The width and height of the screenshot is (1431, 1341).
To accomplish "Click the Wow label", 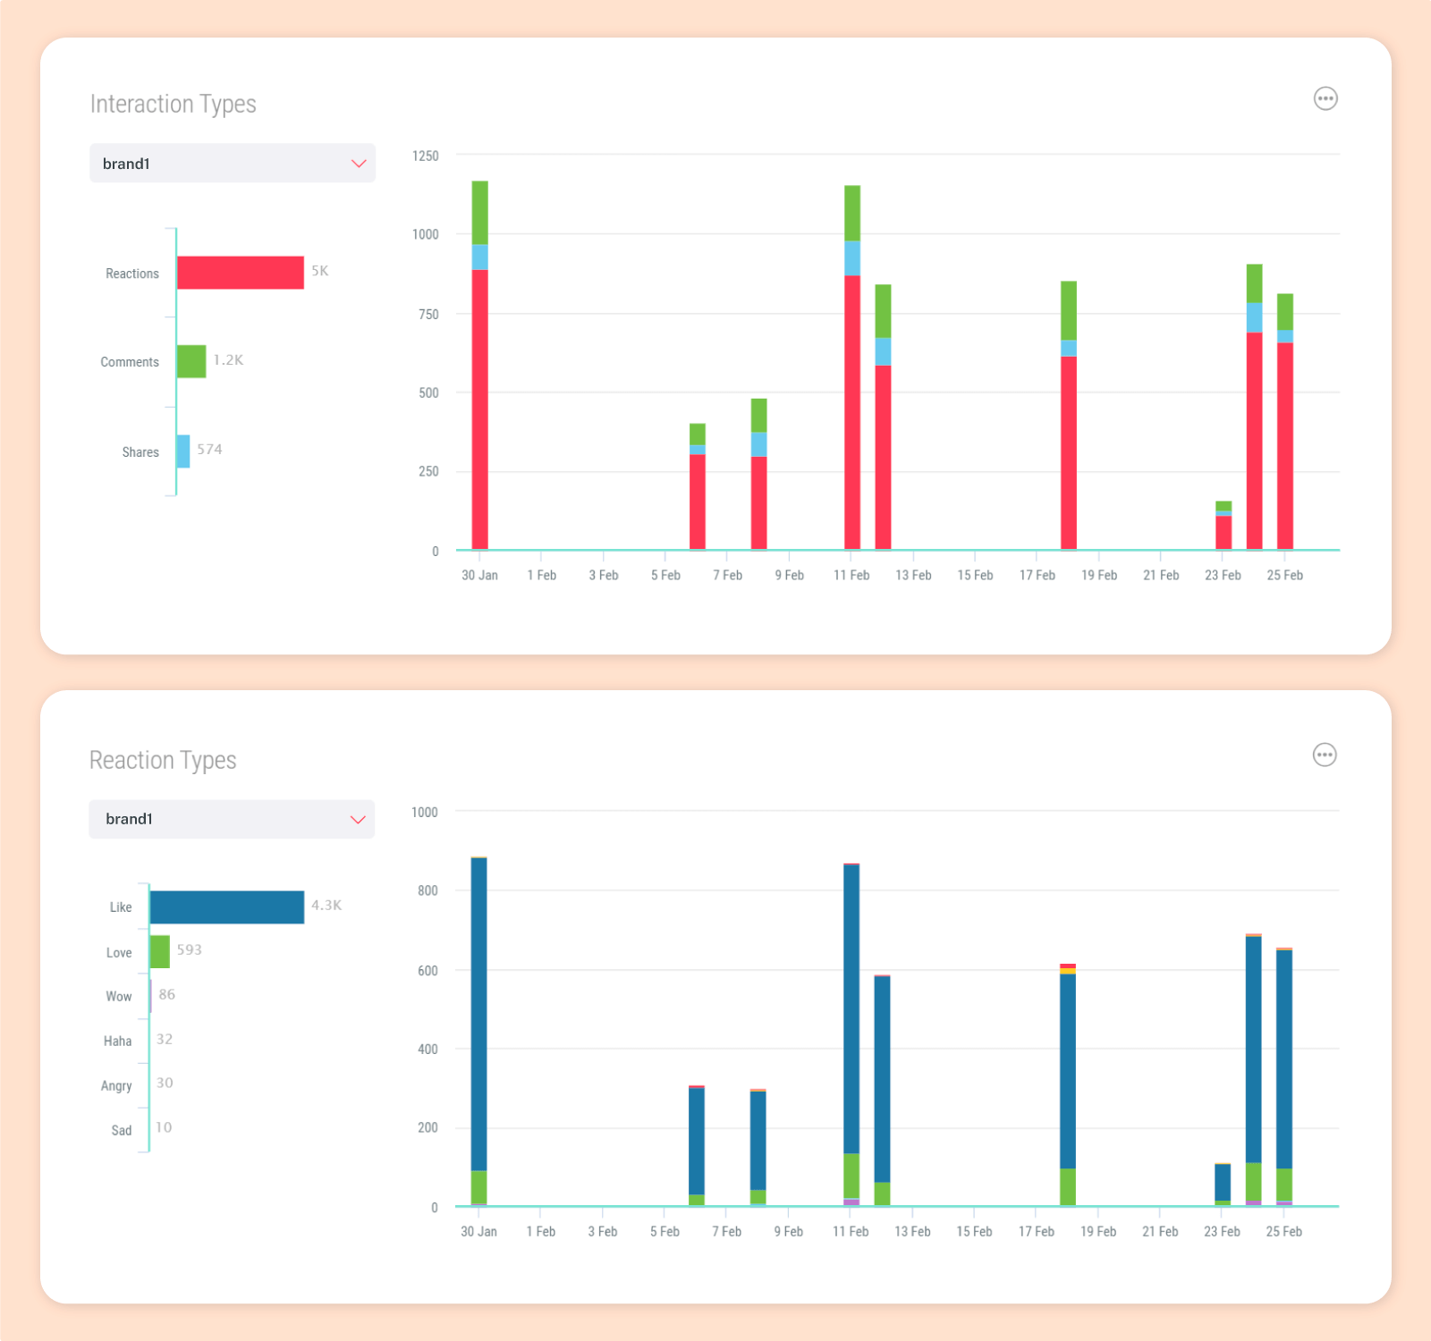I will click(x=119, y=997).
